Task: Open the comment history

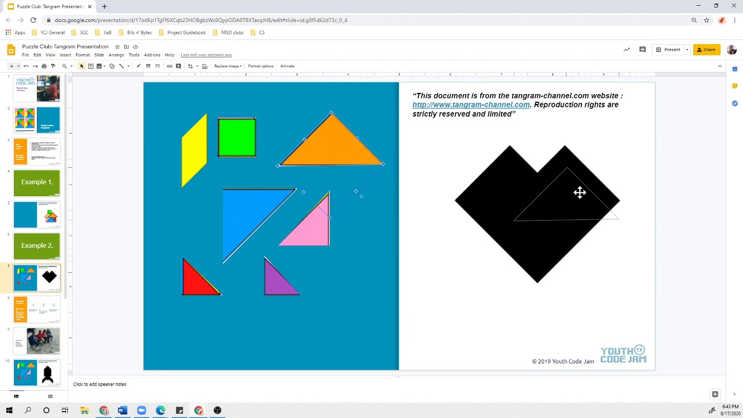Action: click(x=642, y=49)
